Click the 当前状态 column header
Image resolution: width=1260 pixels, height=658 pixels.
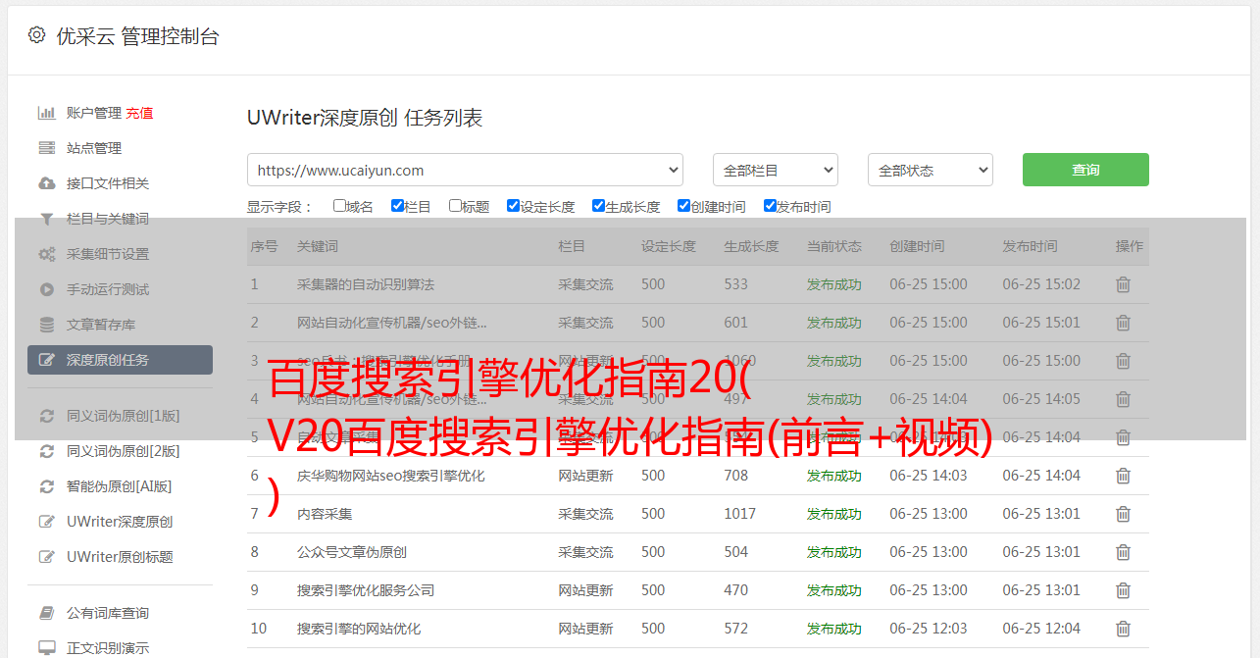[x=834, y=246]
